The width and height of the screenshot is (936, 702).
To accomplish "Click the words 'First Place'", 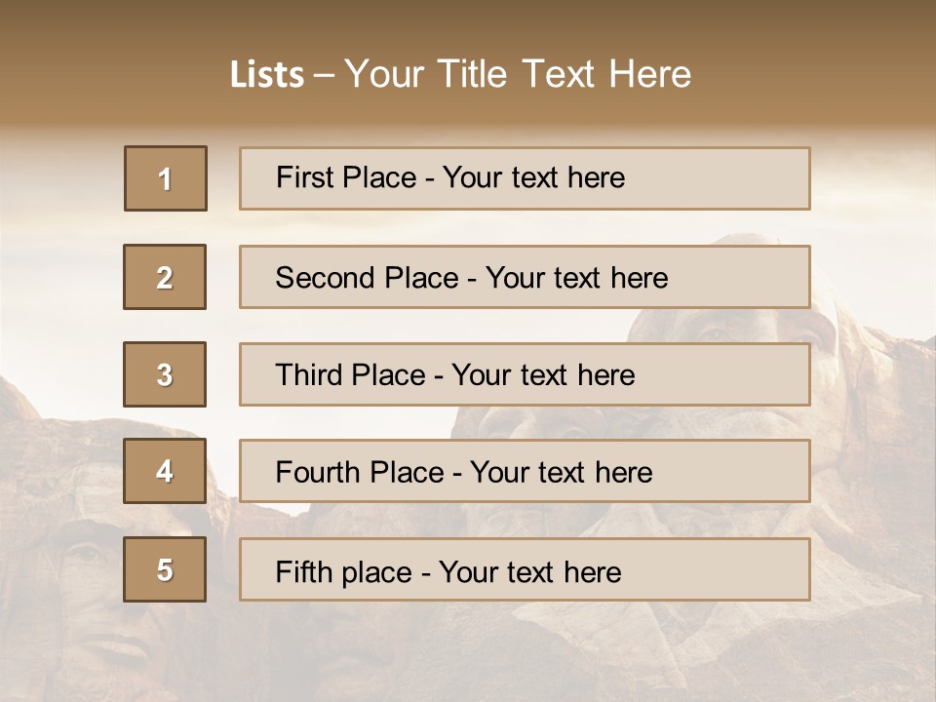I will (346, 177).
